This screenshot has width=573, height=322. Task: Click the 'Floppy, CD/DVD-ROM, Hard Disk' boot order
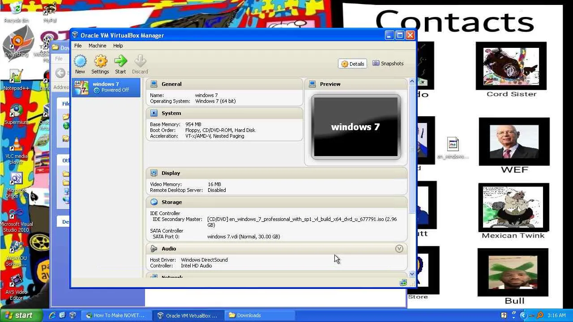pos(220,130)
